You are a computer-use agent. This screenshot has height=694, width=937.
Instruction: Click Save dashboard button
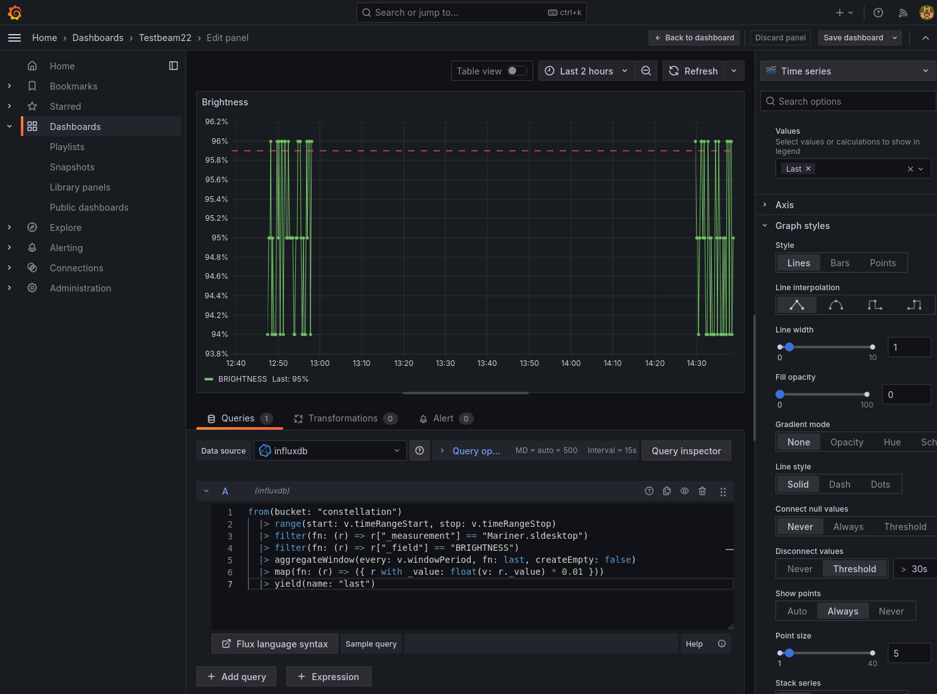point(853,38)
